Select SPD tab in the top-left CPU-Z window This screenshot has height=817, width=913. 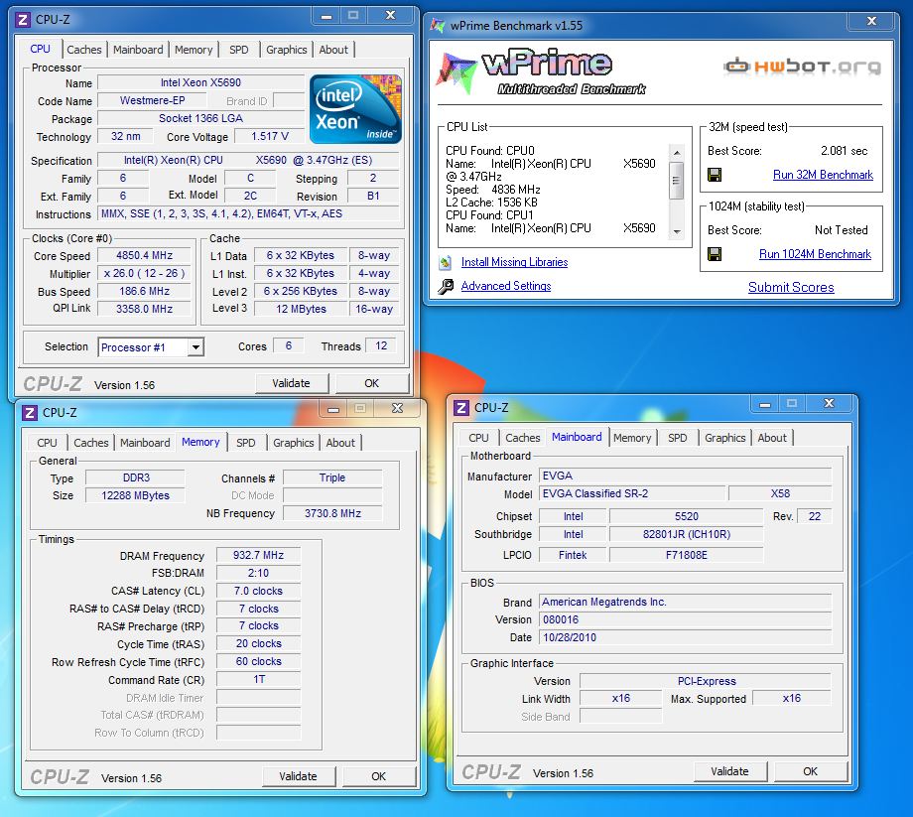click(x=239, y=50)
